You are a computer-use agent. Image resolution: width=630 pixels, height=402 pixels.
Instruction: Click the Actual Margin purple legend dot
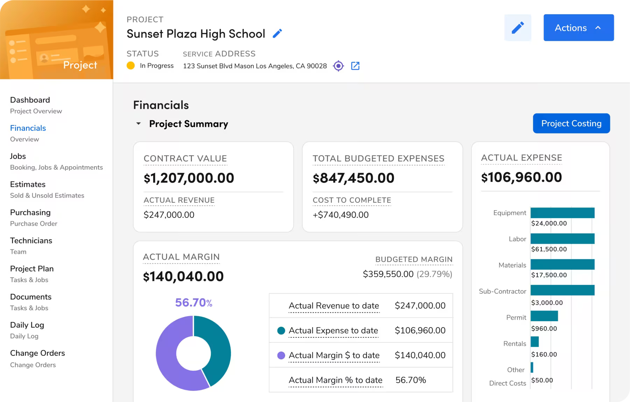click(281, 355)
